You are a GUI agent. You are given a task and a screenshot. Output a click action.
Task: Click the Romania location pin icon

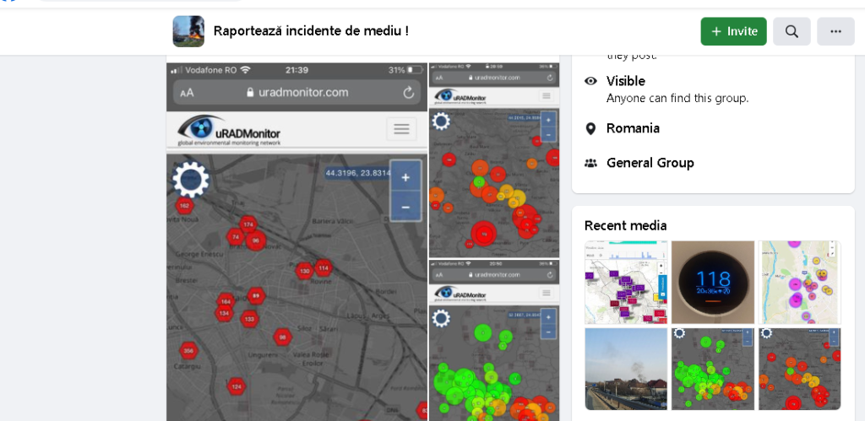[590, 128]
